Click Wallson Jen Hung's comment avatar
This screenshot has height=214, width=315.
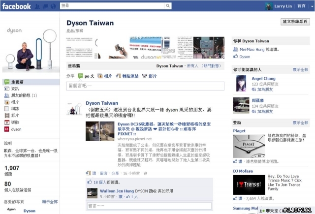coord(92,193)
